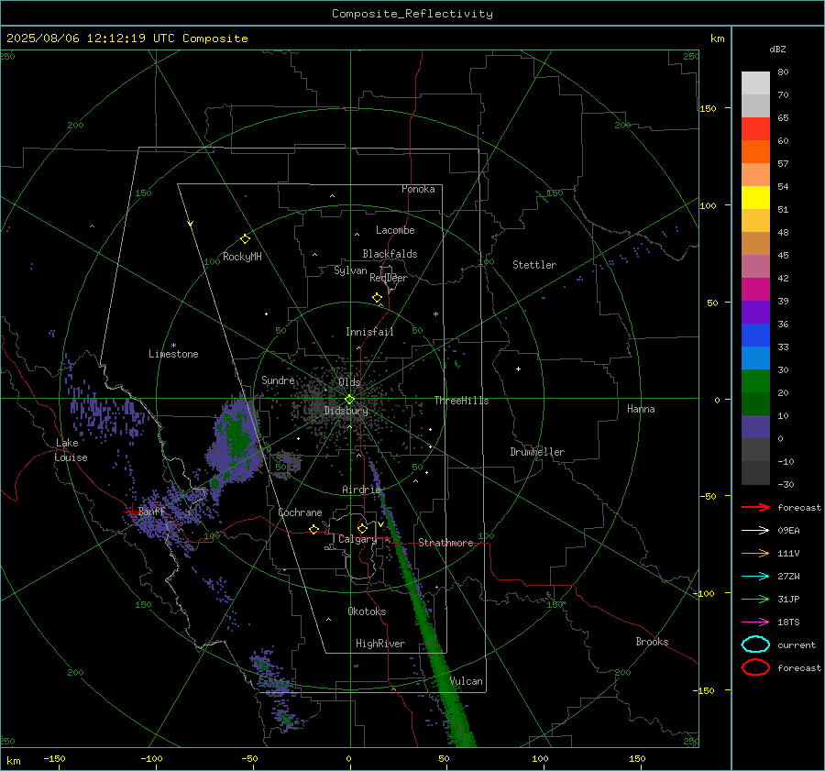
Task: Pick the green 30 dBZ color swatch
Action: tap(755, 381)
